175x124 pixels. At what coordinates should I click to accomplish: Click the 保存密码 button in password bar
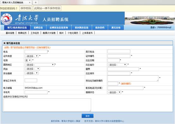26,8
